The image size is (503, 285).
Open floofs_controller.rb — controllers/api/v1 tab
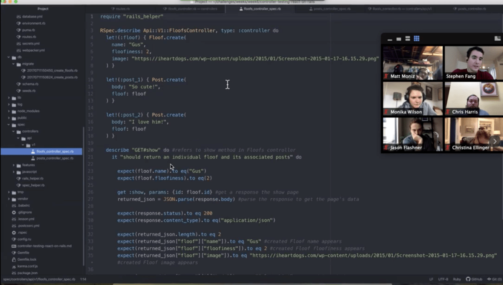(399, 8)
